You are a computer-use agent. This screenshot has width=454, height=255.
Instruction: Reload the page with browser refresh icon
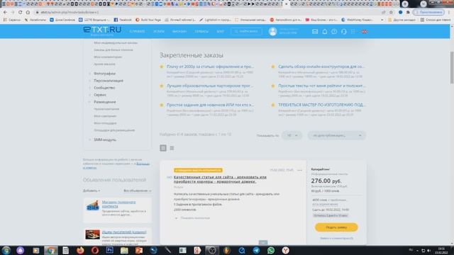pos(20,12)
